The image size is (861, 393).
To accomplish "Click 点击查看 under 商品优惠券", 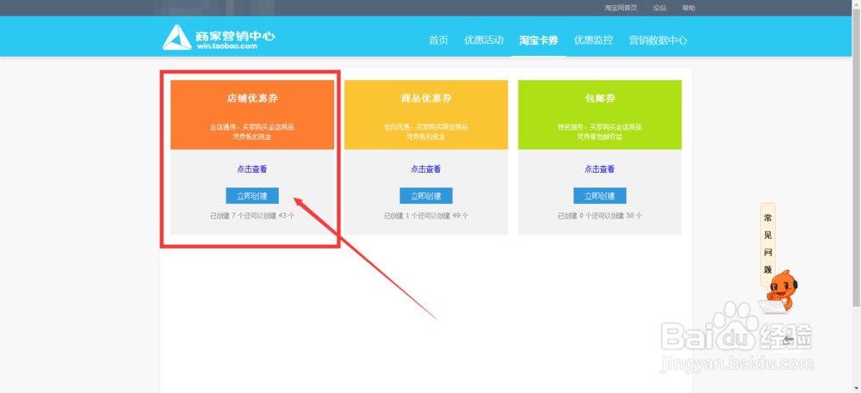I will click(x=425, y=169).
